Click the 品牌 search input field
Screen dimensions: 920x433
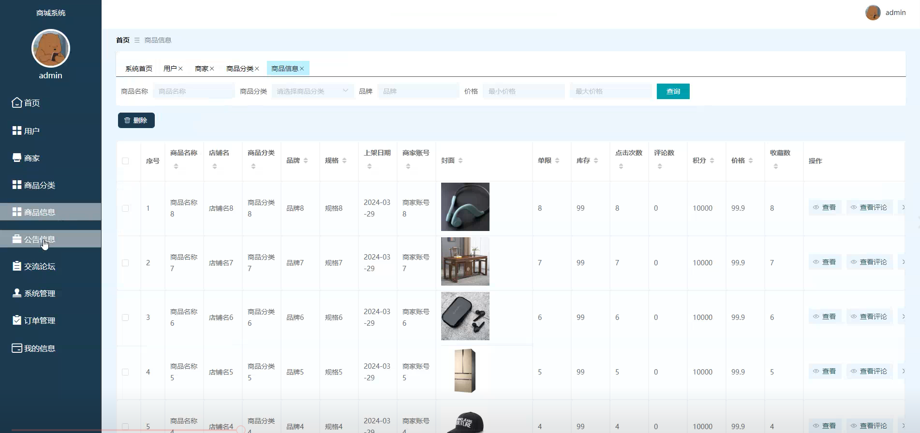click(418, 91)
